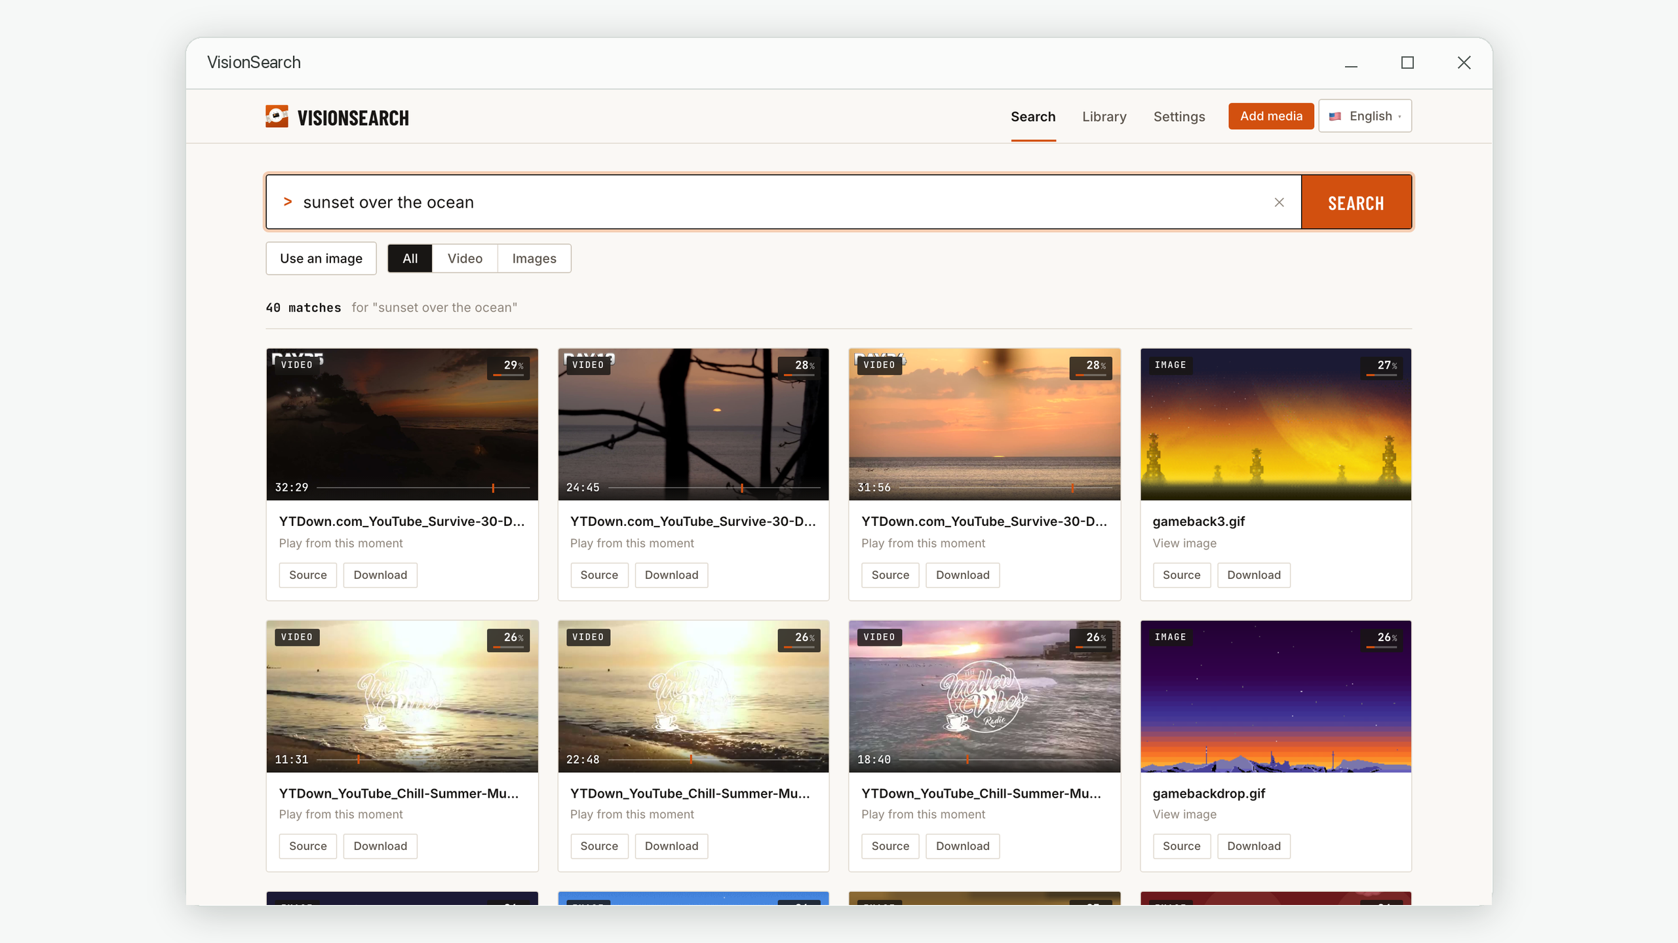Open the Settings tab
This screenshot has width=1678, height=943.
(x=1179, y=117)
